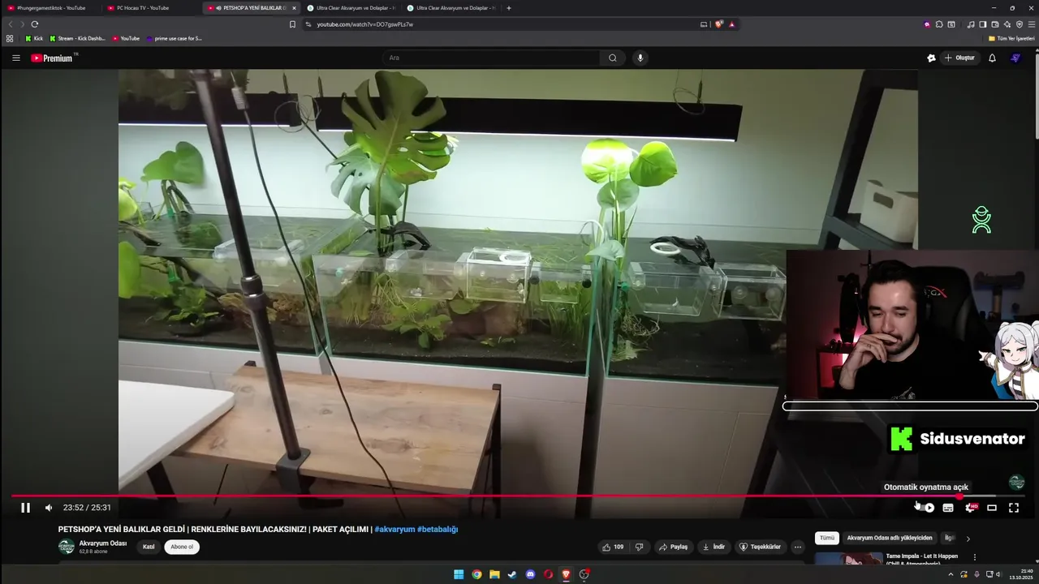Bookmark this page icon in address bar
The height and width of the screenshot is (584, 1039).
pos(292,24)
